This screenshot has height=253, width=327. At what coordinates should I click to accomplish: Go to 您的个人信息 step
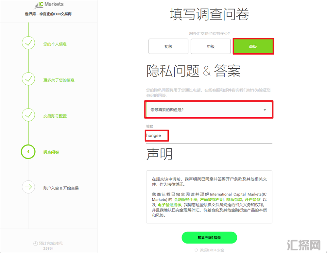point(55,44)
